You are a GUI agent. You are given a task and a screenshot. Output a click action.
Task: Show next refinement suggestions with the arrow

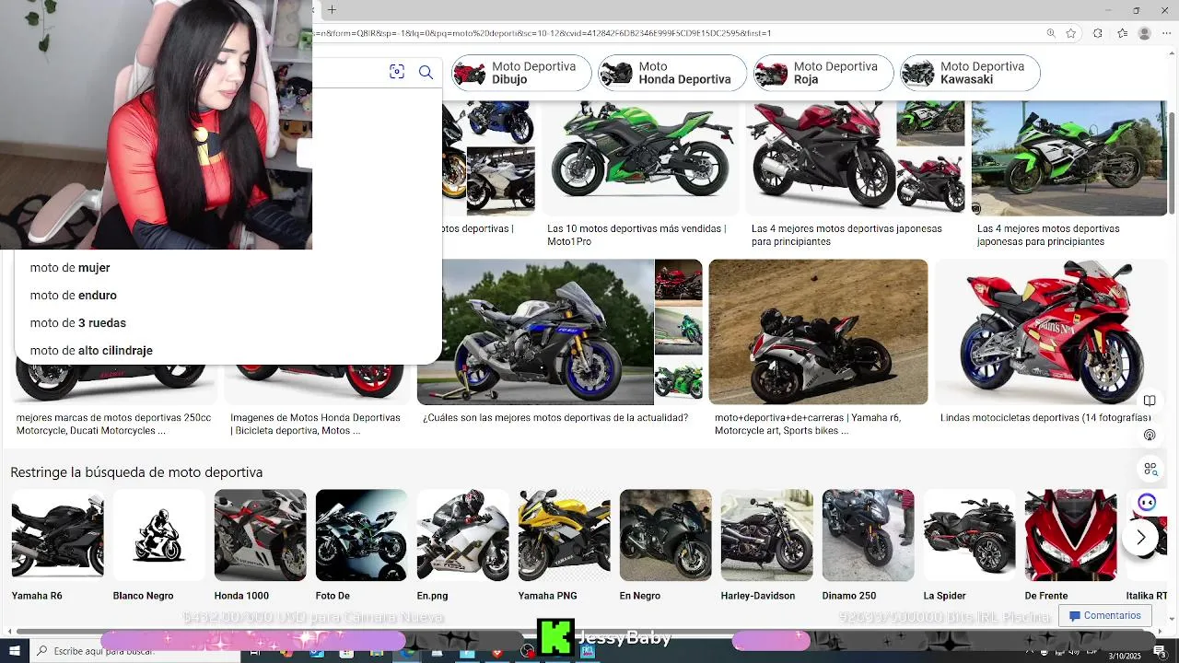pos(1140,537)
